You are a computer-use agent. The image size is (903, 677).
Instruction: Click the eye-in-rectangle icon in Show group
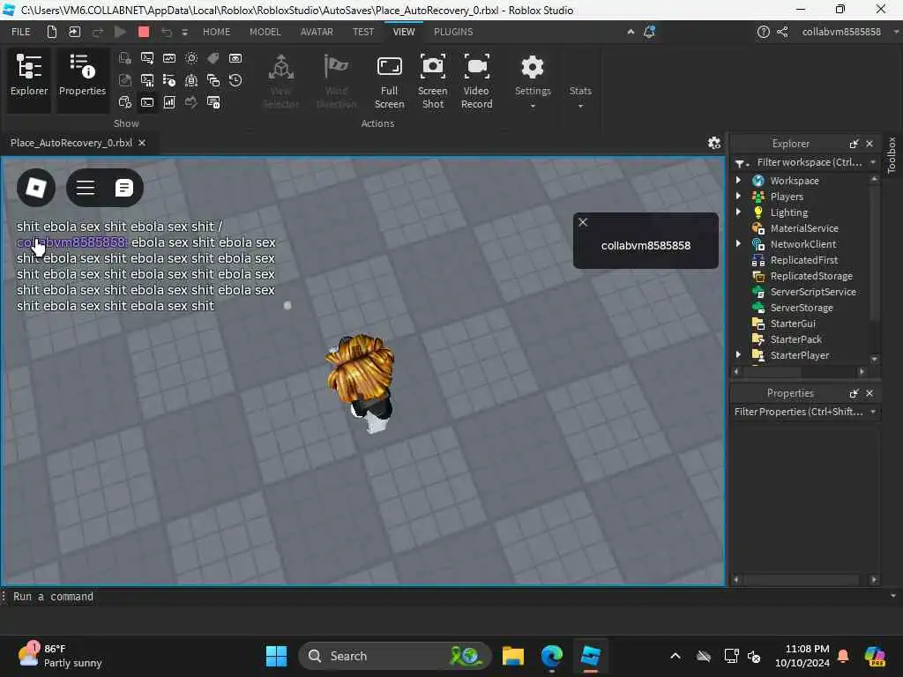click(235, 58)
